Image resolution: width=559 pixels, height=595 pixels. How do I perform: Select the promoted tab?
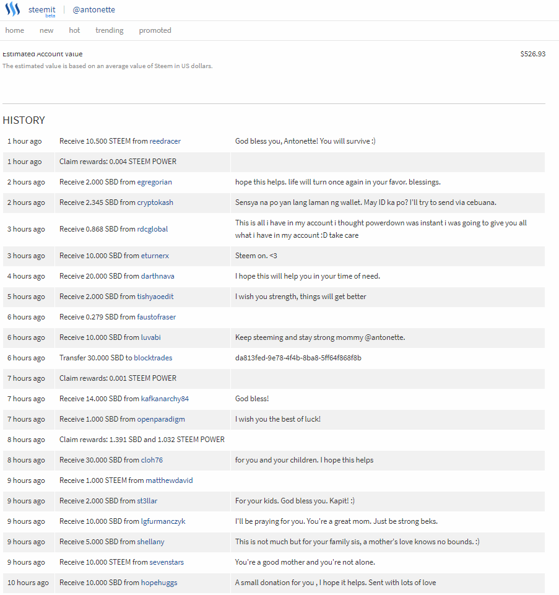tap(155, 30)
